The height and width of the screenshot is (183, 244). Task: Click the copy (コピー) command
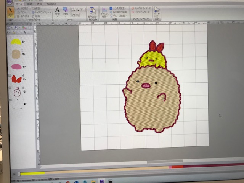pyautogui.click(x=22, y=12)
